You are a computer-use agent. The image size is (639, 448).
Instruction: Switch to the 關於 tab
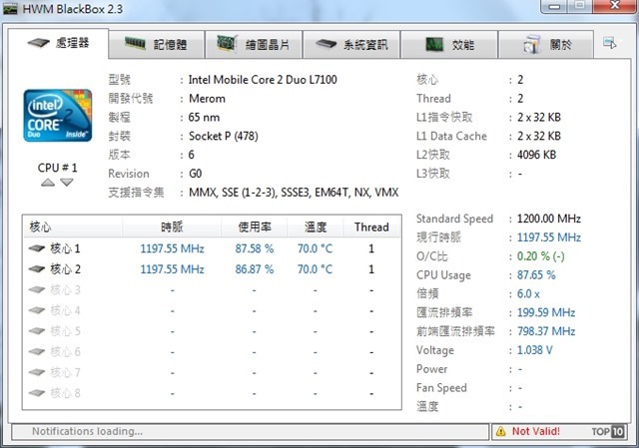point(546,44)
